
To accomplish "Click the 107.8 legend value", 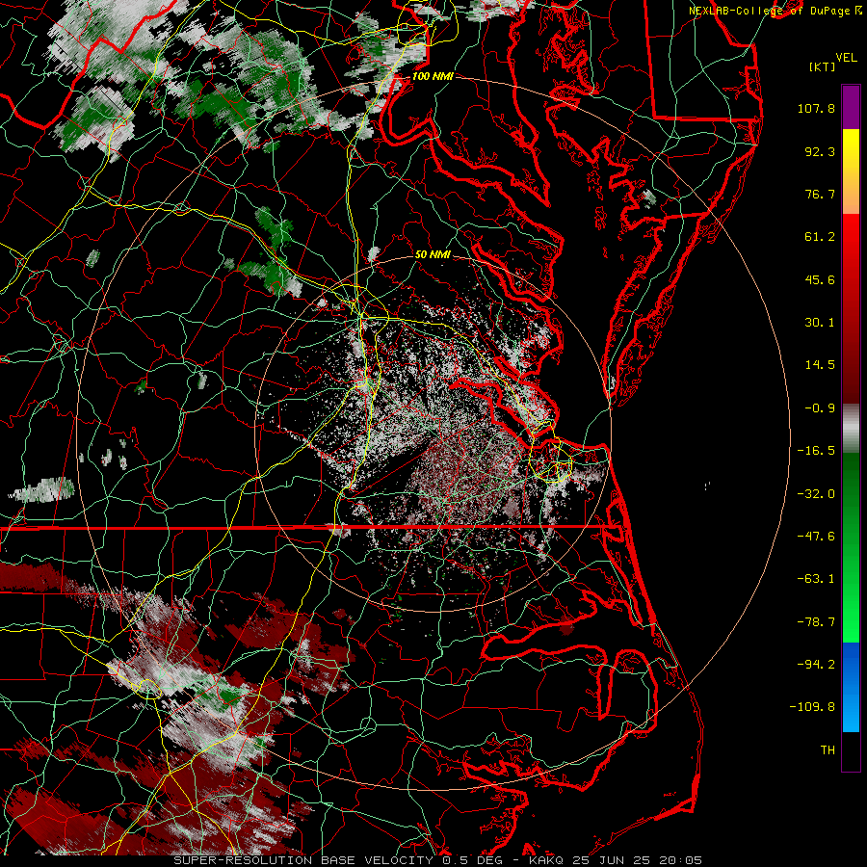I will pos(816,108).
